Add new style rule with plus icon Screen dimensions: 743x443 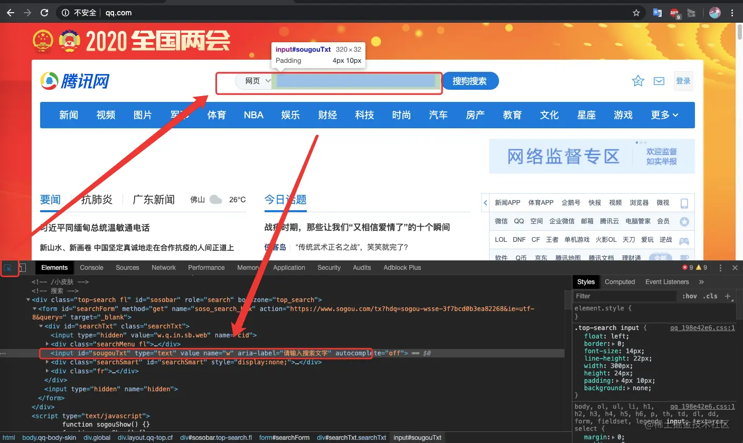tap(728, 296)
